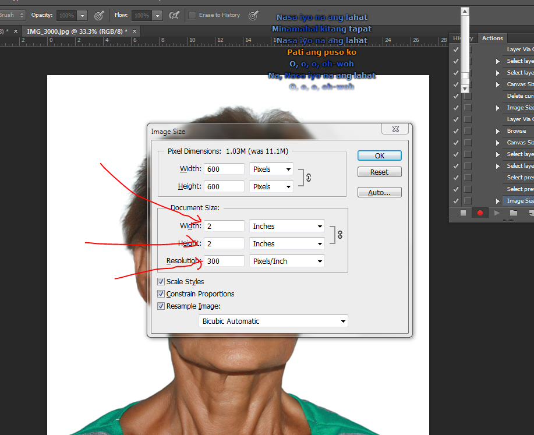The height and width of the screenshot is (435, 534).
Task: Toggle checkmark for highlighted Image Size step
Action: click(456, 201)
